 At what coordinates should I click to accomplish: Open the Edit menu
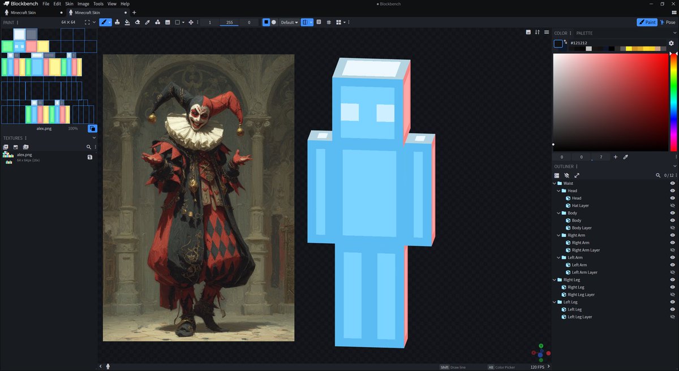[x=57, y=3]
